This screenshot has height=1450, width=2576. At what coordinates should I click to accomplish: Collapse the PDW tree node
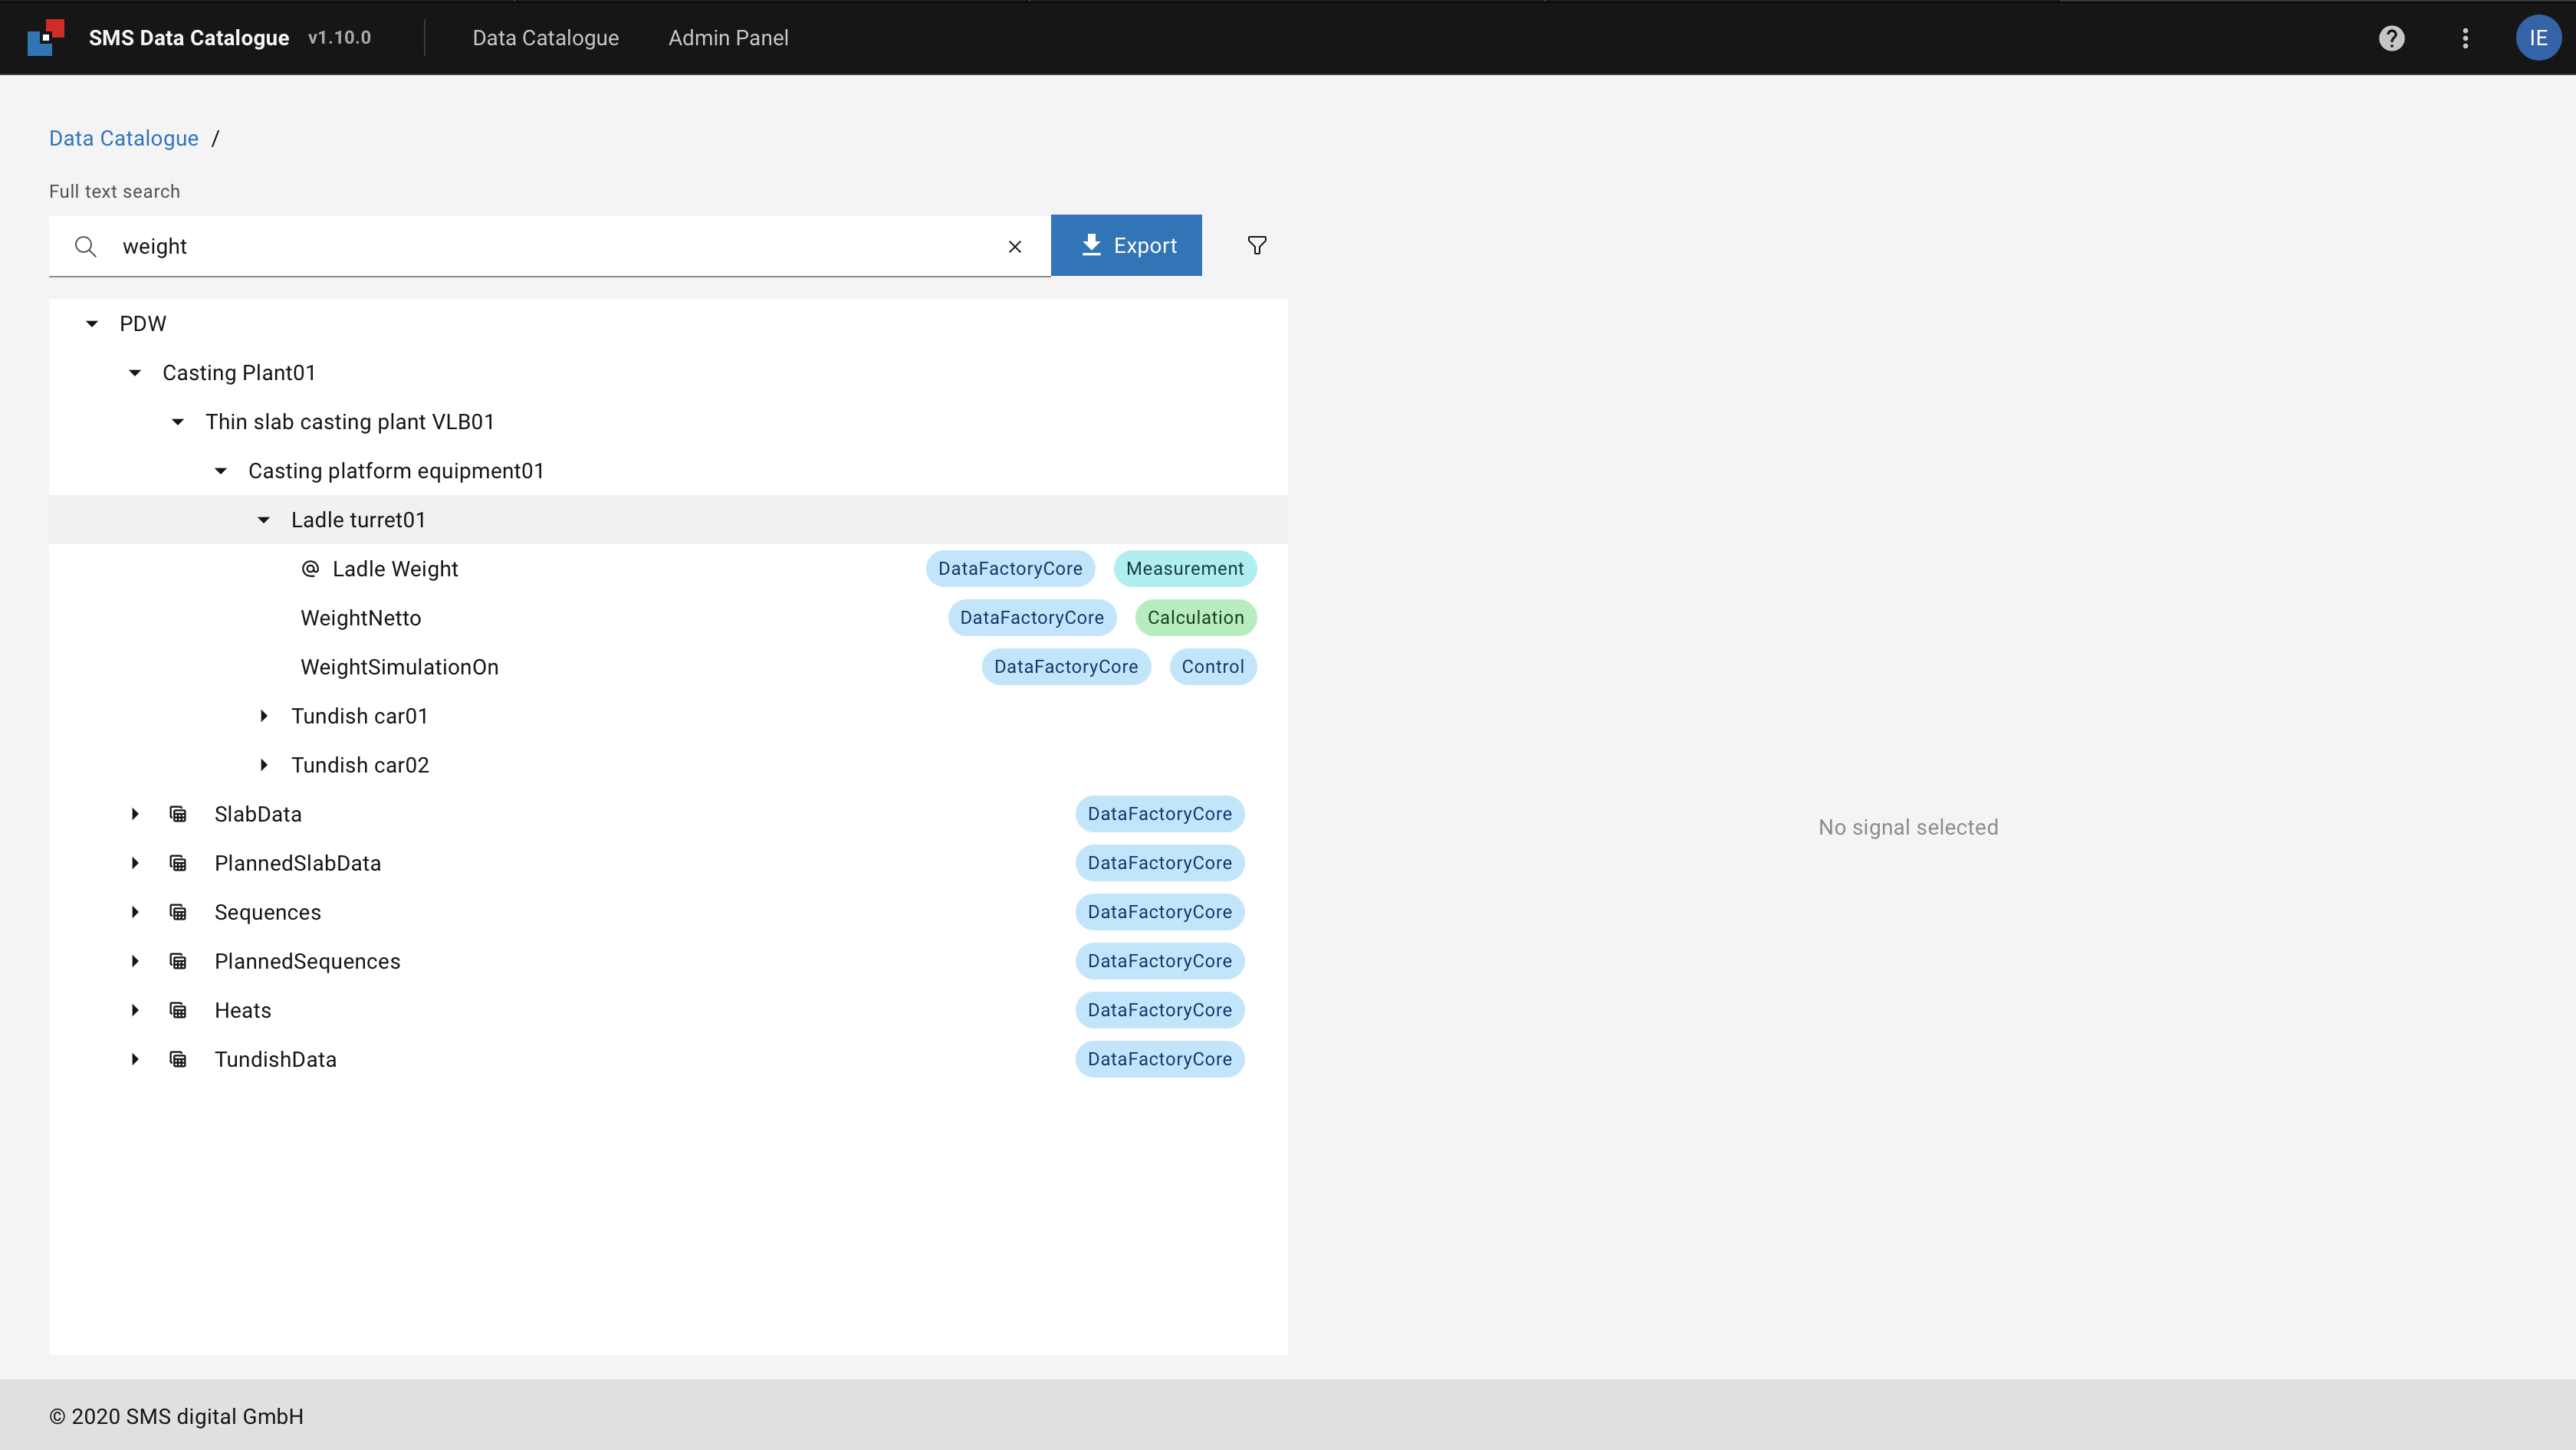tap(92, 323)
